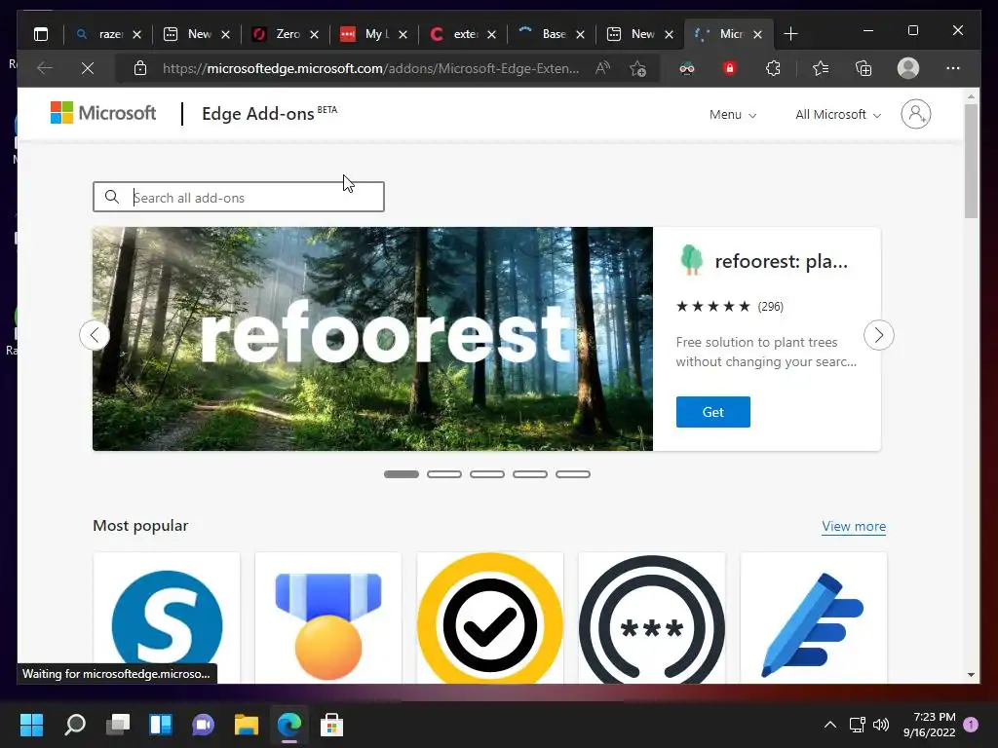Close the 'Zero' tab
Screen dimensions: 998x748
pyautogui.click(x=315, y=34)
